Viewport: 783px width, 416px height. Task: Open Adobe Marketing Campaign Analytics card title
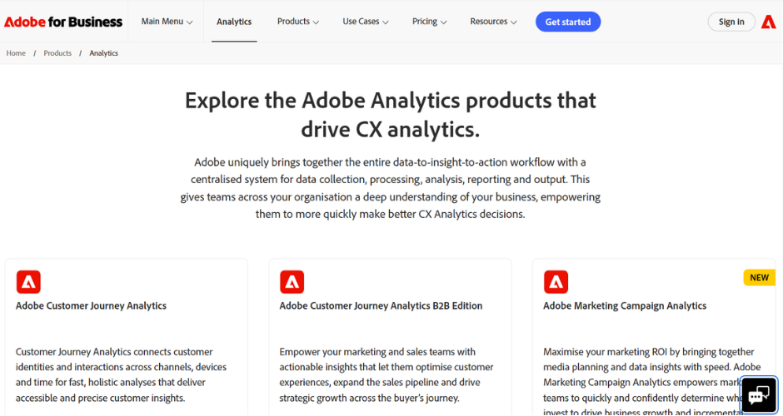pyautogui.click(x=625, y=306)
